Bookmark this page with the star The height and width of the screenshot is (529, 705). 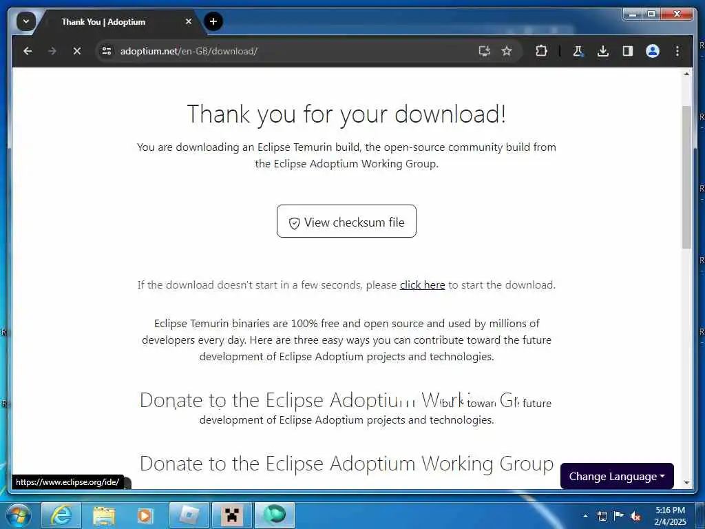click(507, 51)
